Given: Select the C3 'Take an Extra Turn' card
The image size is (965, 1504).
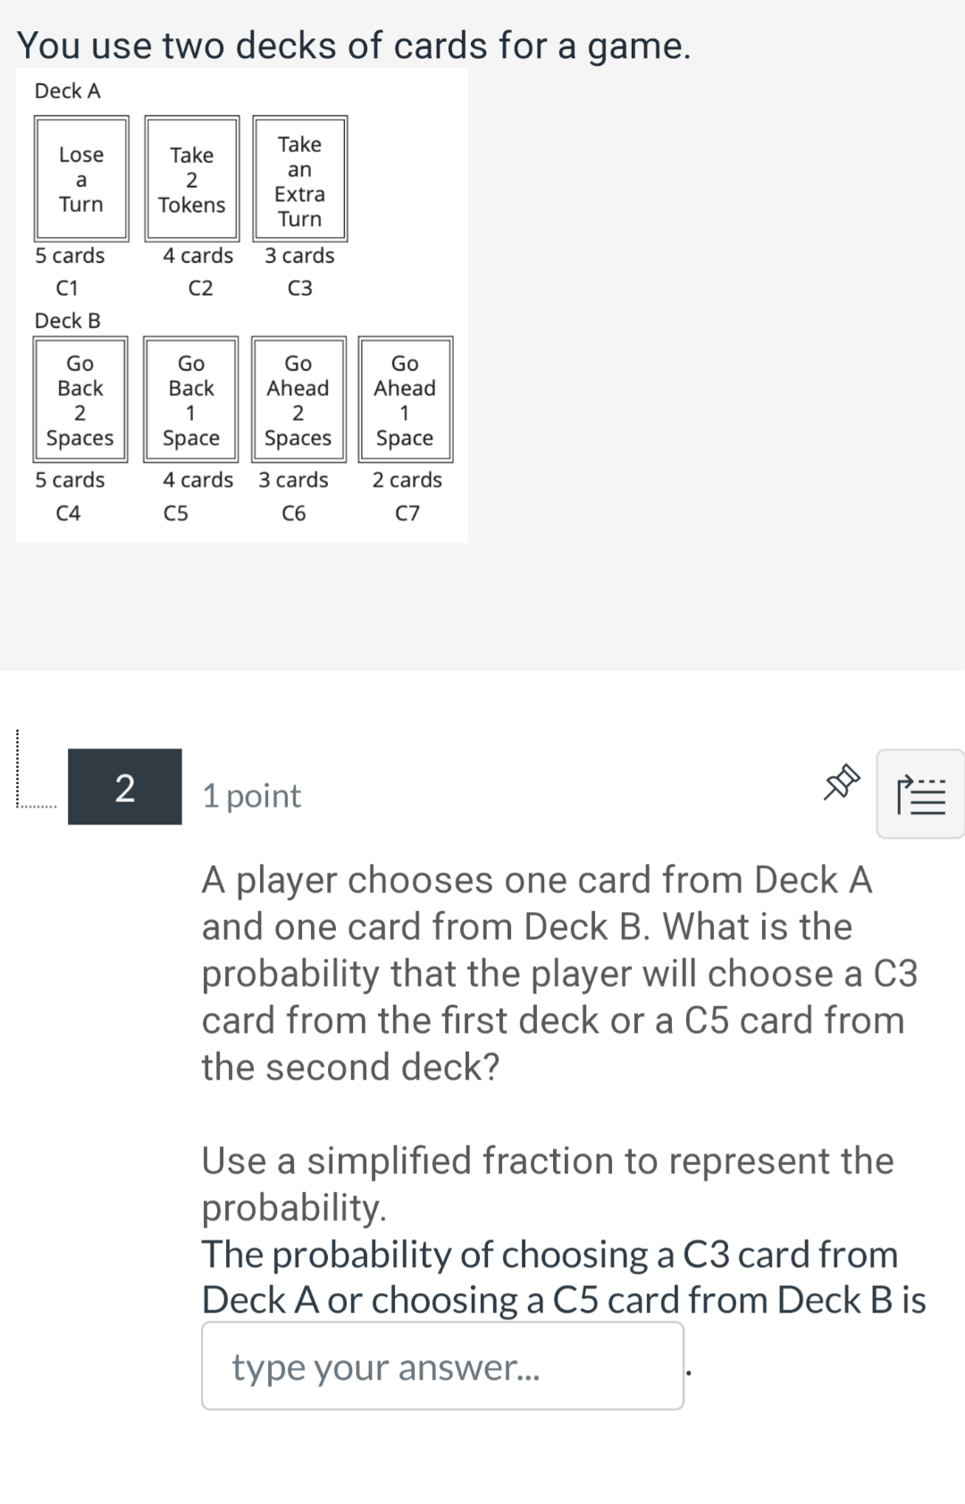Looking at the screenshot, I should coord(300,178).
